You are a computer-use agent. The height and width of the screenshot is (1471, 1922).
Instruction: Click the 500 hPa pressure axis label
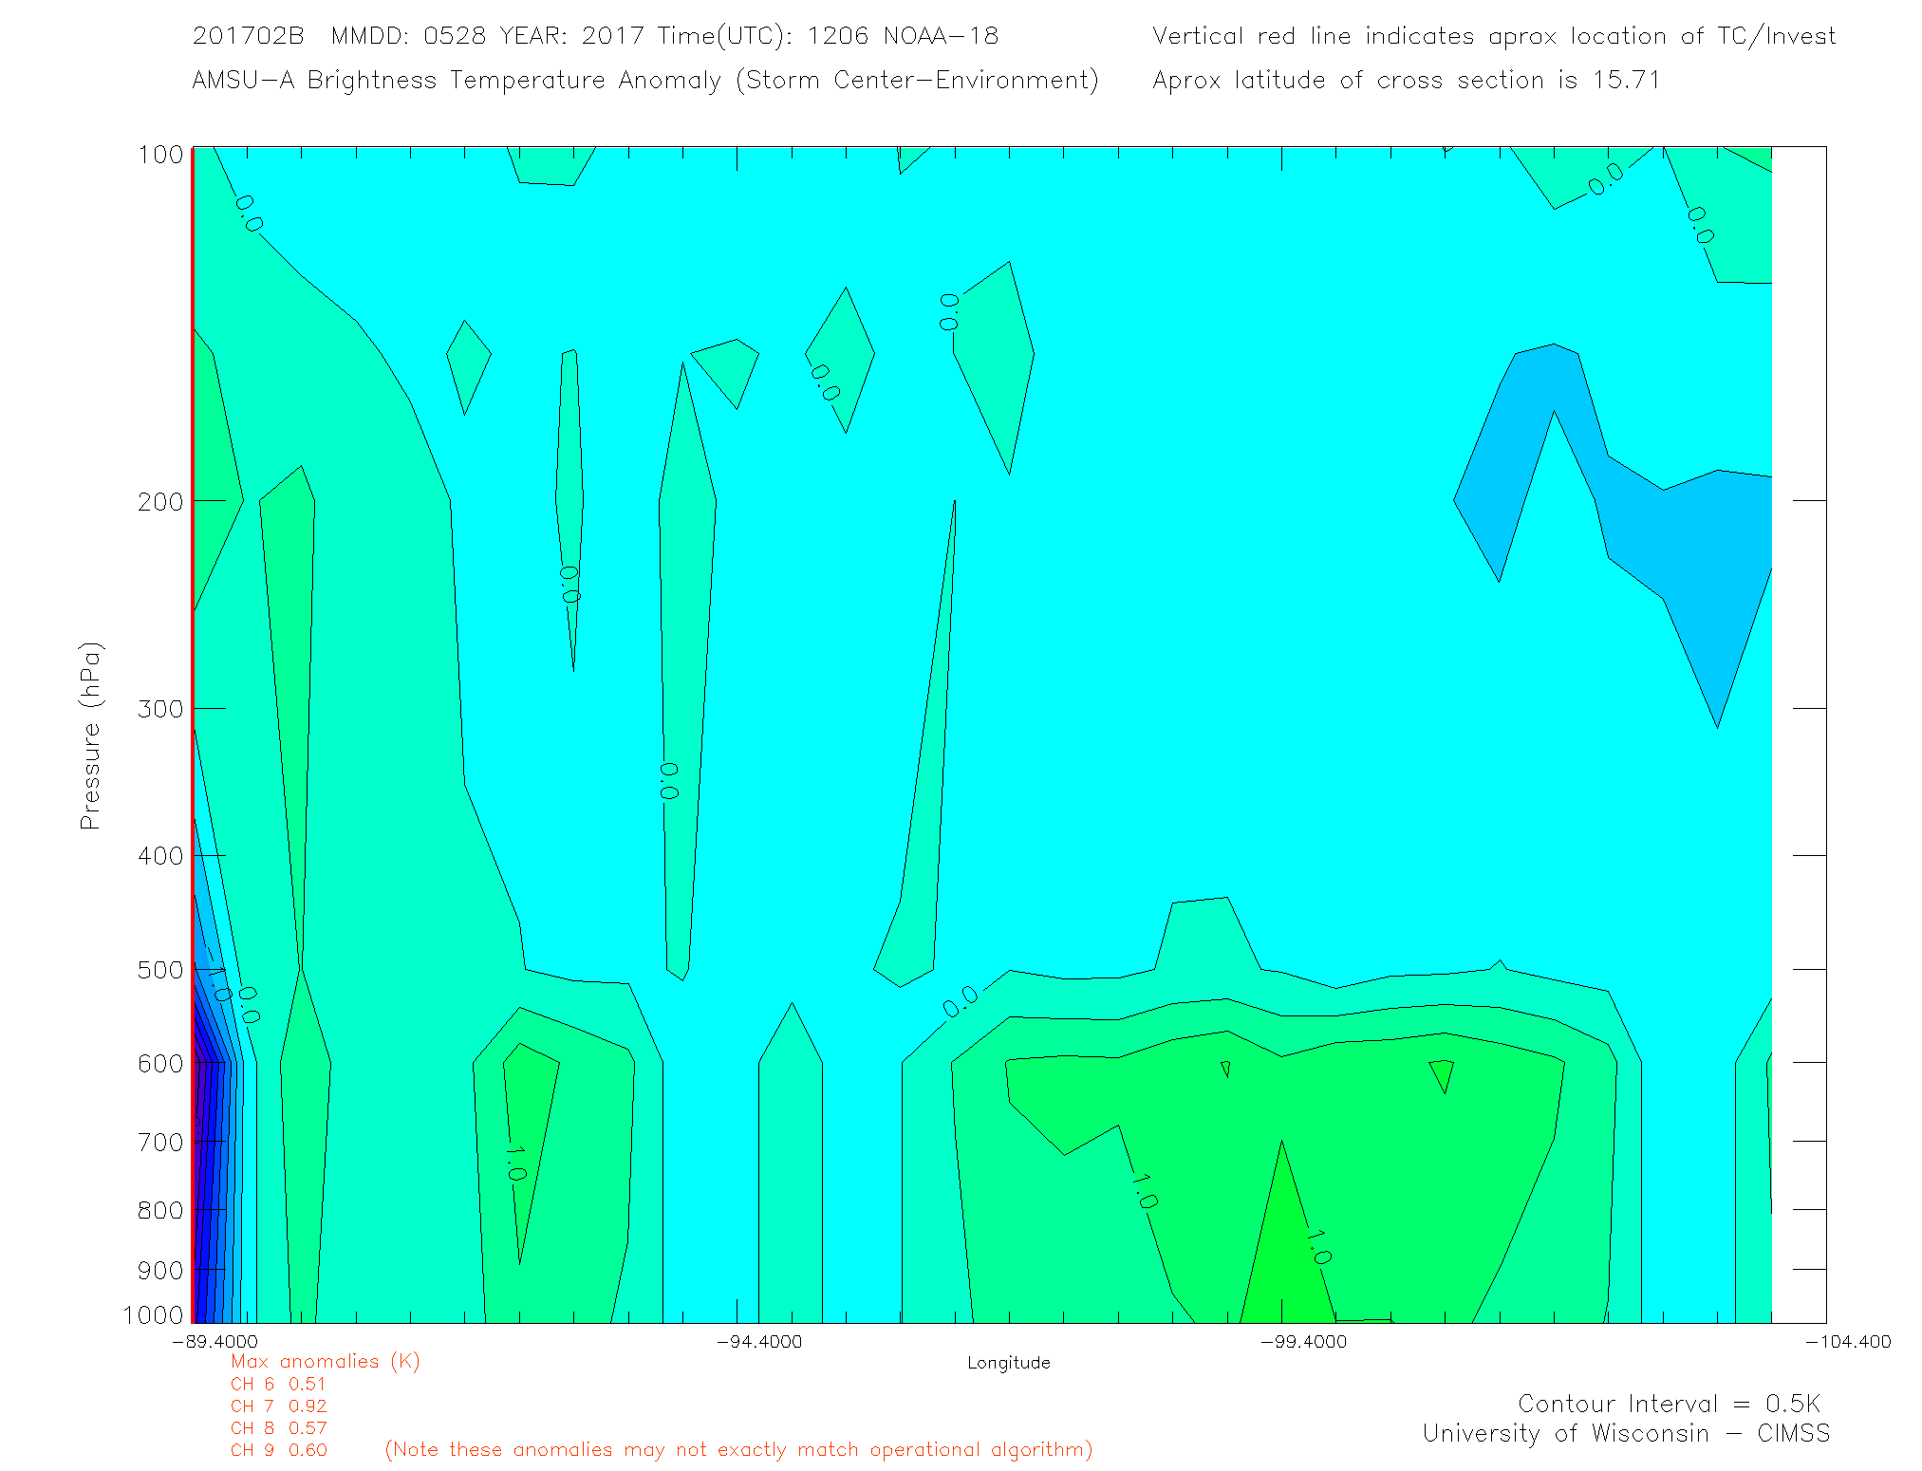160,970
